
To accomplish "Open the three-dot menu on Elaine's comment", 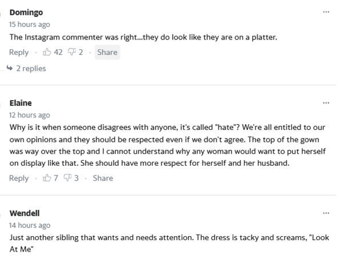I will pyautogui.click(x=326, y=103).
